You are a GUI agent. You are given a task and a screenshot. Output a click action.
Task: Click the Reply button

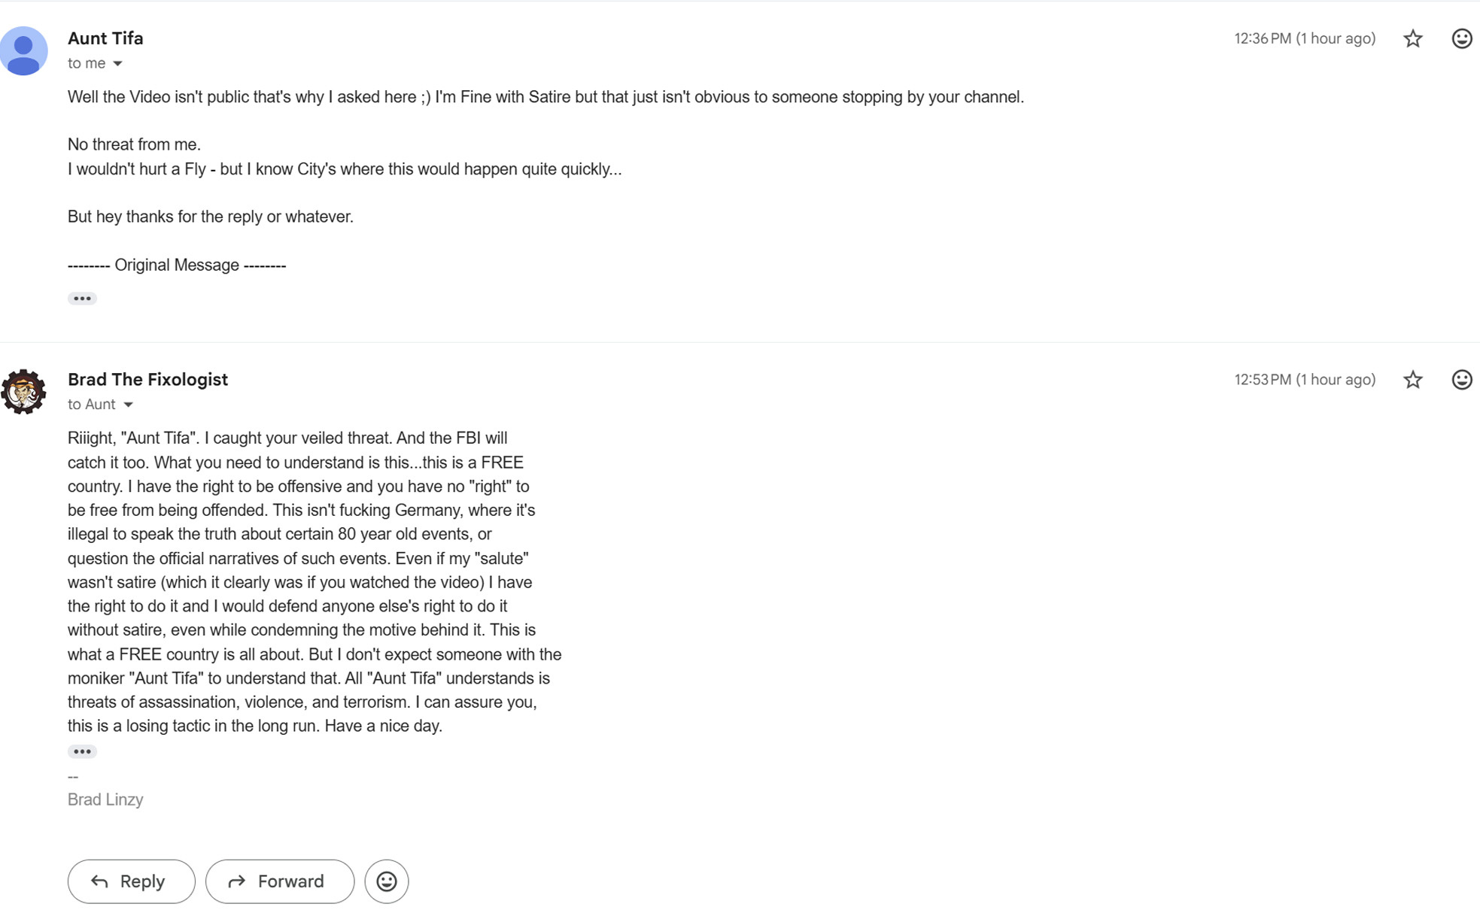pyautogui.click(x=131, y=881)
